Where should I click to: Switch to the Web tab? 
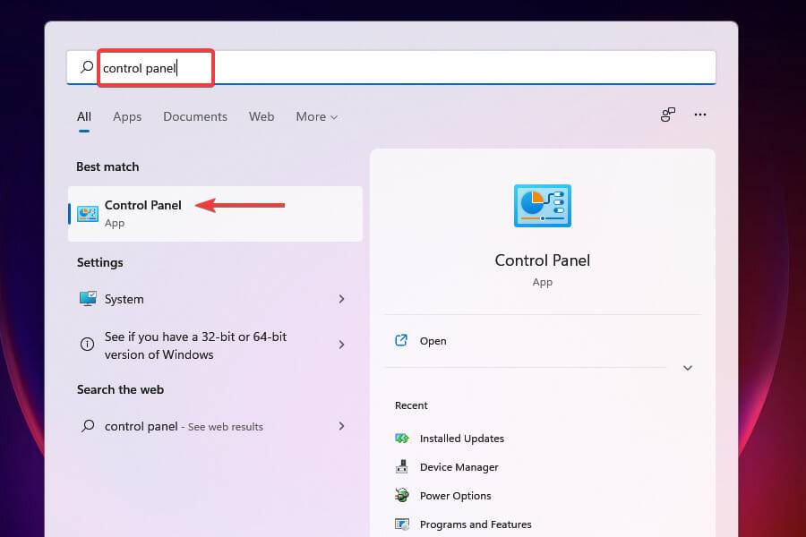tap(262, 116)
